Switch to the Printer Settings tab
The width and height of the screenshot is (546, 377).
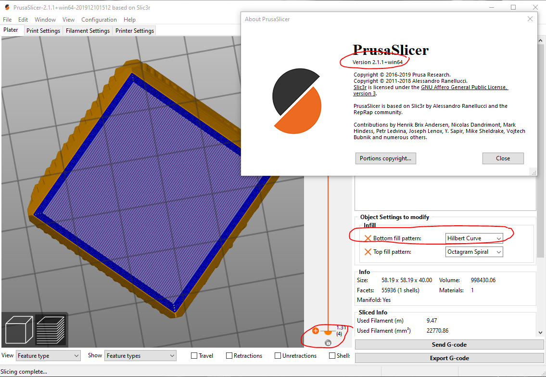click(134, 30)
